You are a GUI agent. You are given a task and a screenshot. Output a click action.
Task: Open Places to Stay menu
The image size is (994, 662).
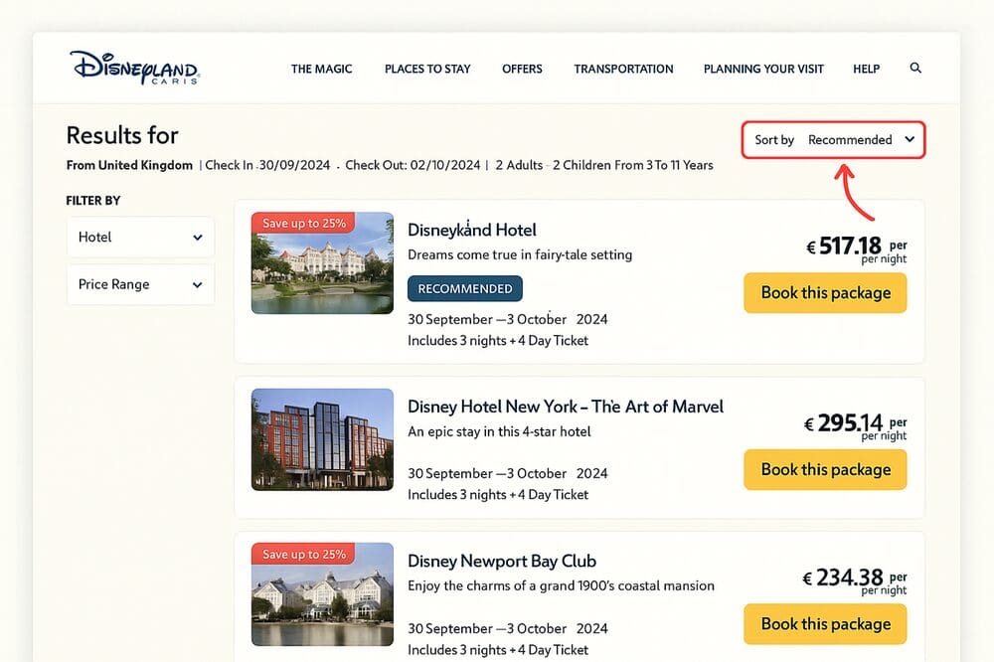(427, 70)
